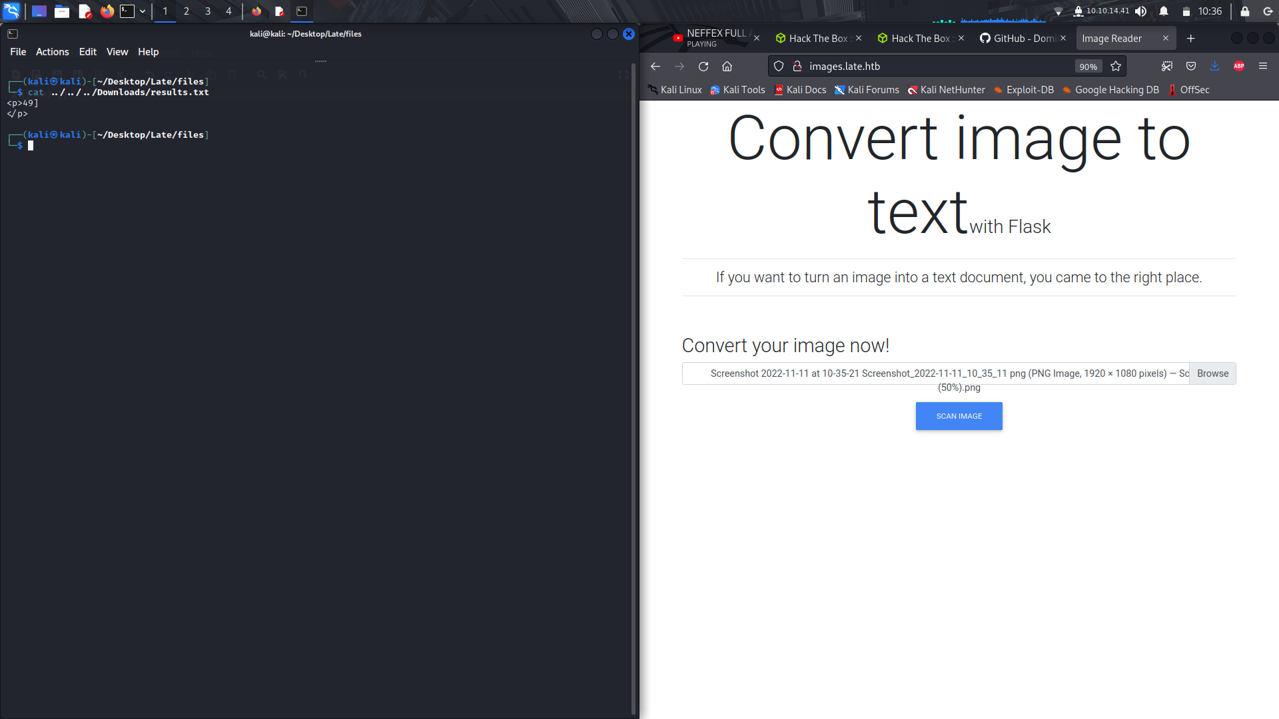
Task: Expand the terminal launcher dropdown arrow
Action: tap(142, 11)
